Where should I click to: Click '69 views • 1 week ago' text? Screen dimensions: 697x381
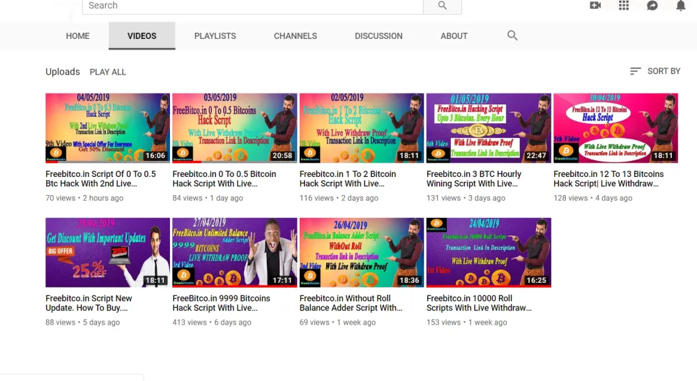(x=337, y=322)
